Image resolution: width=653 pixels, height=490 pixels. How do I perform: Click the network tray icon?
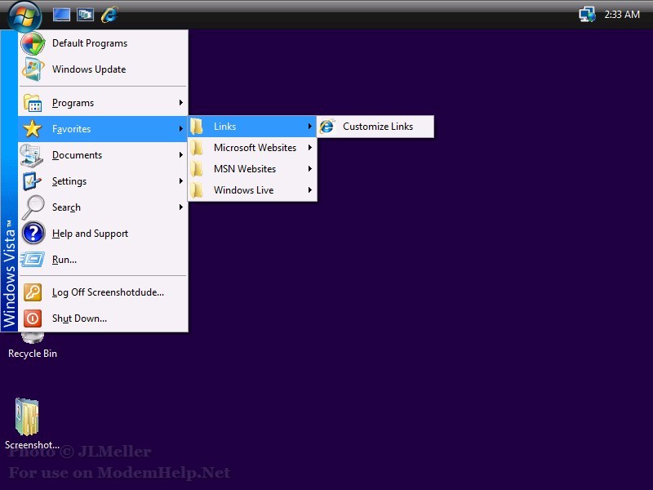pos(587,15)
